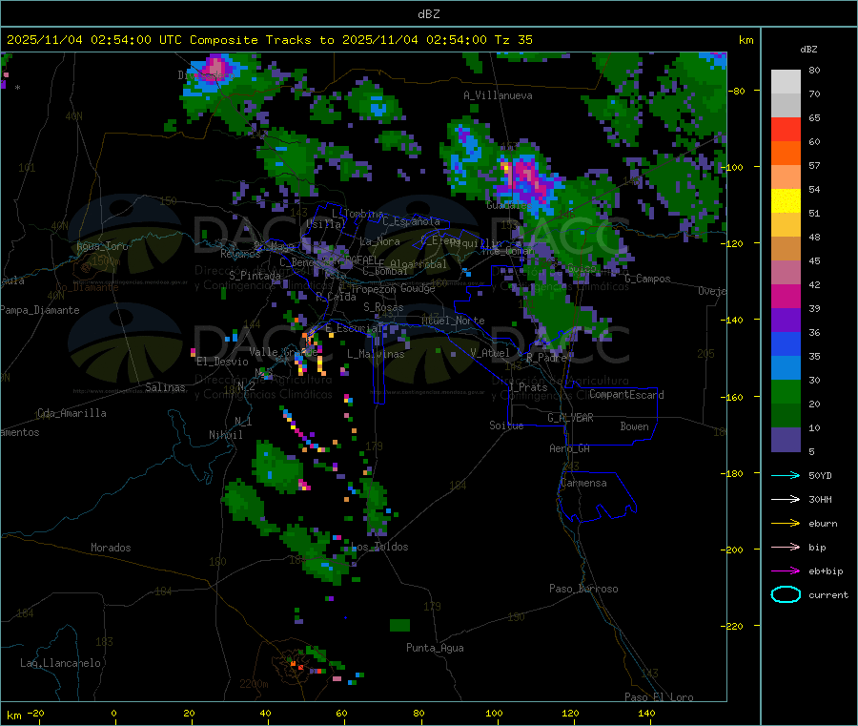
Task: Click the Soitue map label
Action: click(x=507, y=425)
